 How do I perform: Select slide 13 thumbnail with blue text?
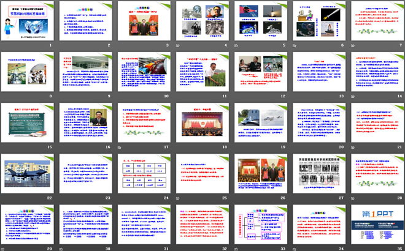(x=319, y=72)
